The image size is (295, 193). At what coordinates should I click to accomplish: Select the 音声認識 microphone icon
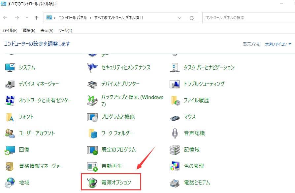coord(175,133)
